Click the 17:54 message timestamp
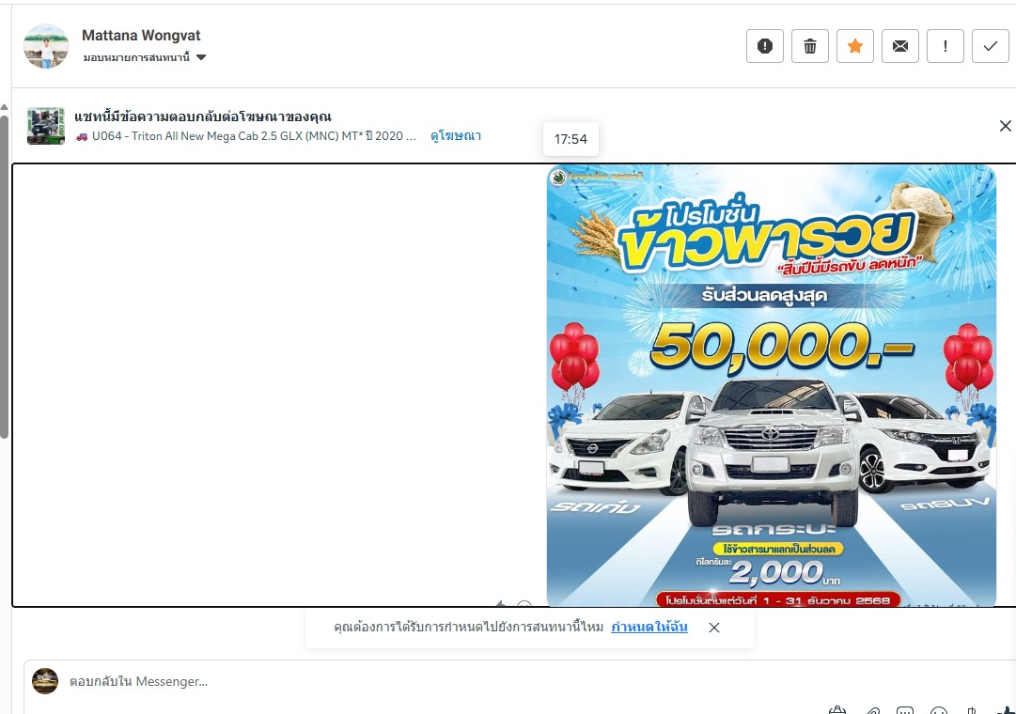The image size is (1016, 714). [x=571, y=139]
